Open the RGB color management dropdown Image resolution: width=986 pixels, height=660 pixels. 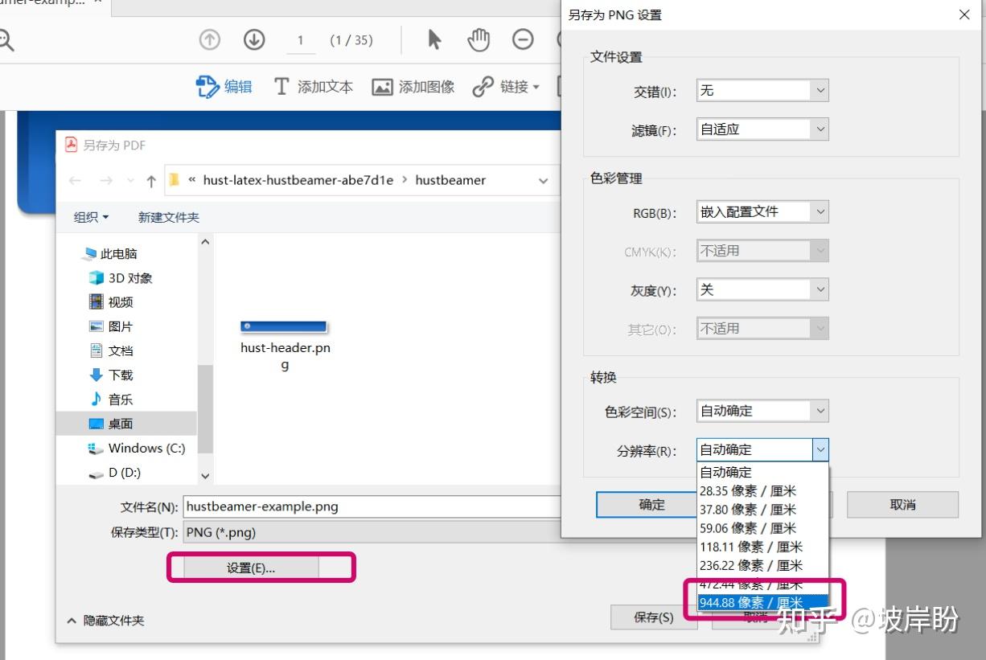[820, 211]
